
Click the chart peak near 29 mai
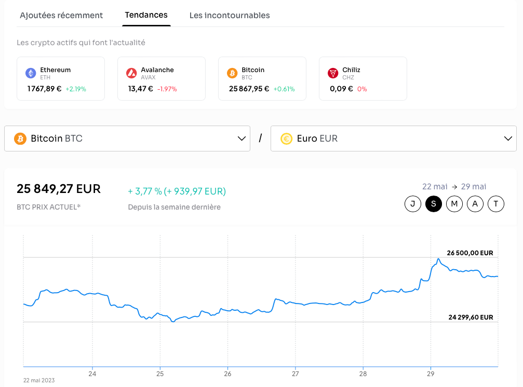[x=439, y=259]
